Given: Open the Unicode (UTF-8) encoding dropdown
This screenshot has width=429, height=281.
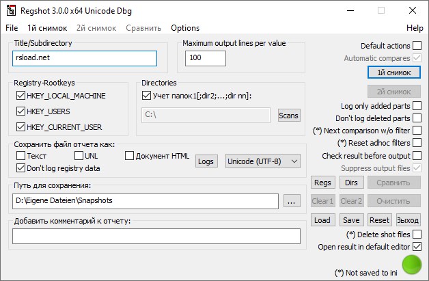Looking at the screenshot, I should point(262,161).
